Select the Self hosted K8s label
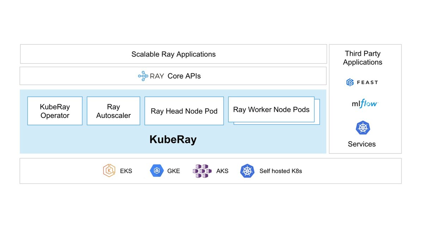This screenshot has width=423, height=237. [x=281, y=171]
